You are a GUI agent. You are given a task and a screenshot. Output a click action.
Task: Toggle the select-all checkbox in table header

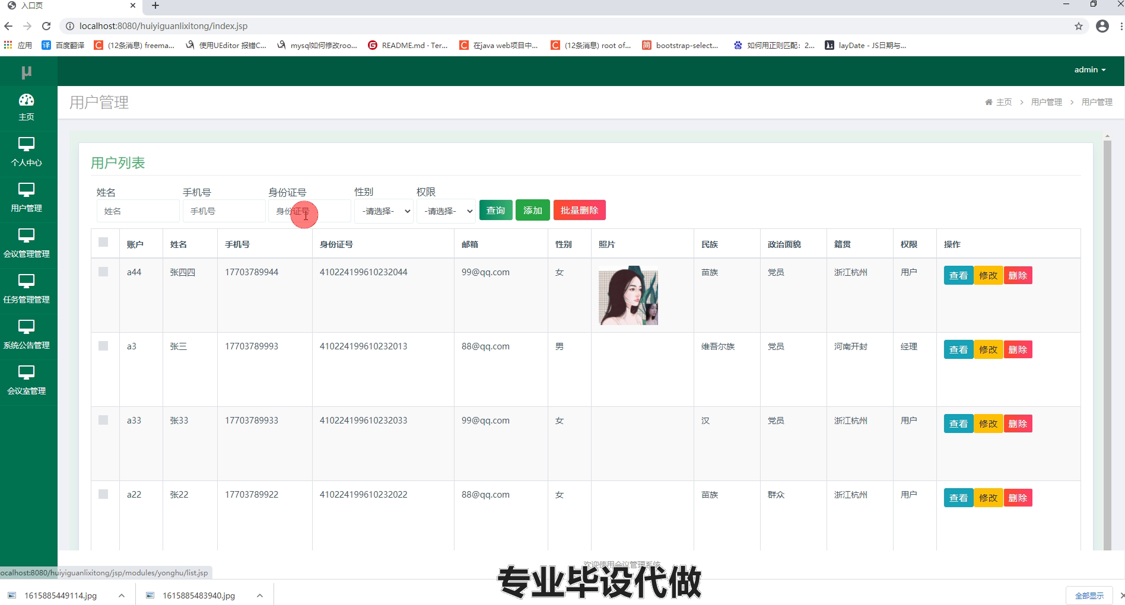pos(103,242)
